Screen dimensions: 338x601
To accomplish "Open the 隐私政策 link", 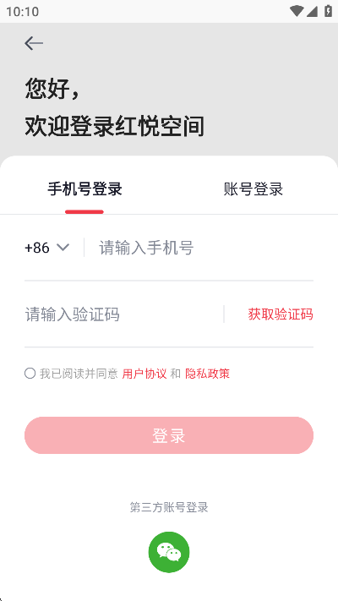I will [207, 374].
